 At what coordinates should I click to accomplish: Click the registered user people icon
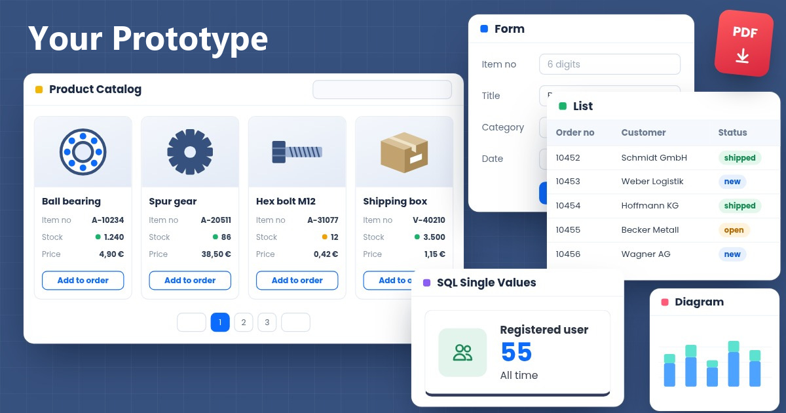coord(462,353)
